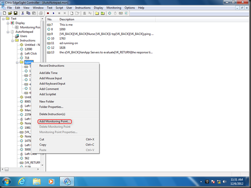Select Add Keyboard Input menu entry

point(52,83)
